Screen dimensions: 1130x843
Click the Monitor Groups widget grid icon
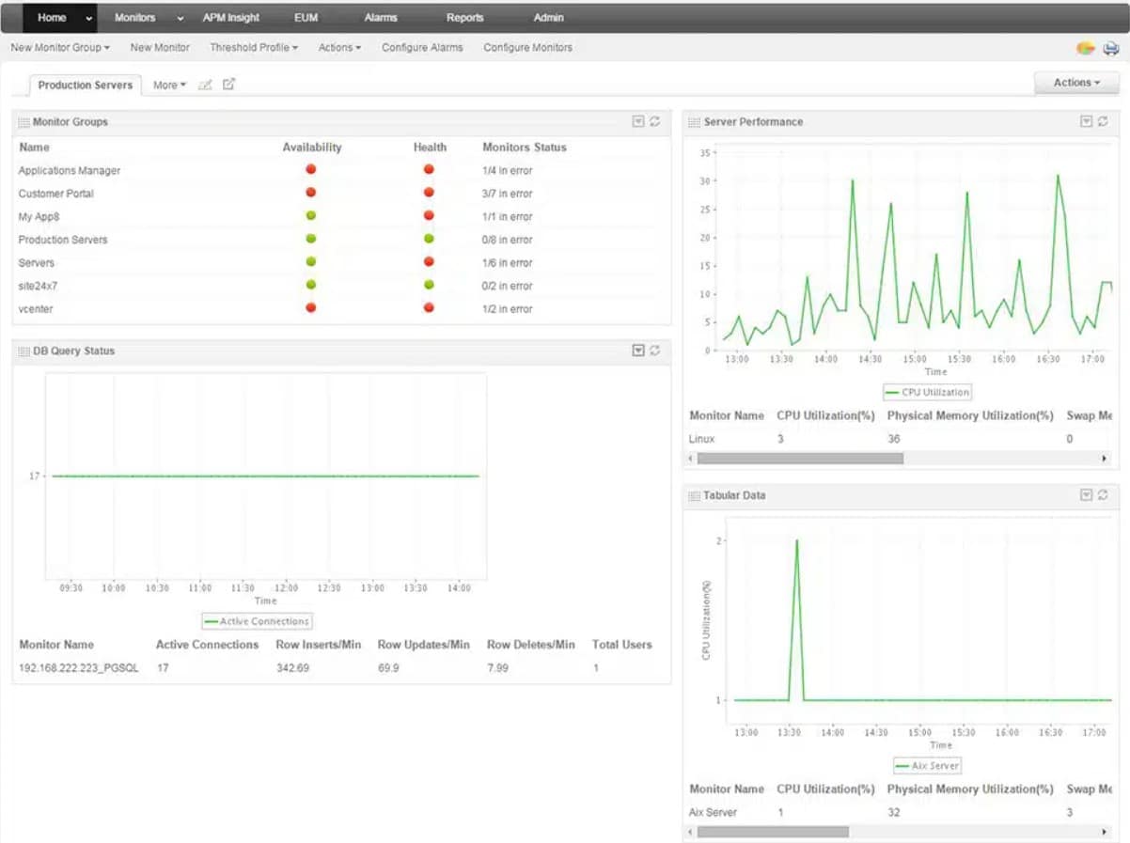coord(24,122)
